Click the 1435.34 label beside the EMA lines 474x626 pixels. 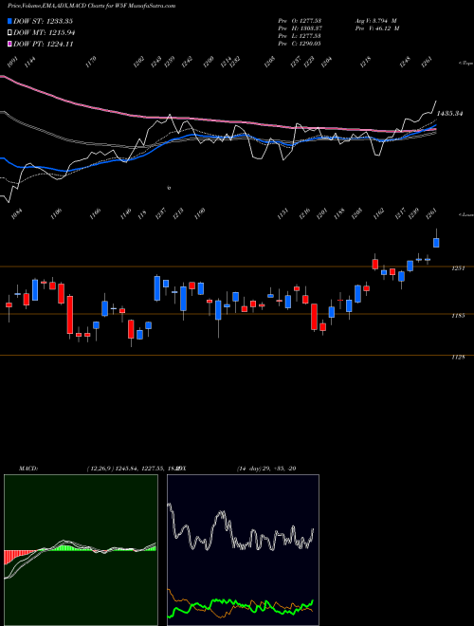click(449, 114)
